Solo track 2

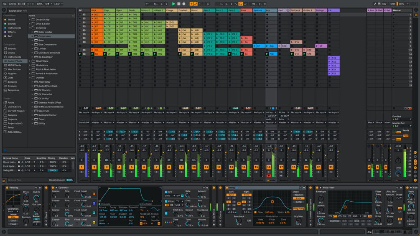point(94,172)
